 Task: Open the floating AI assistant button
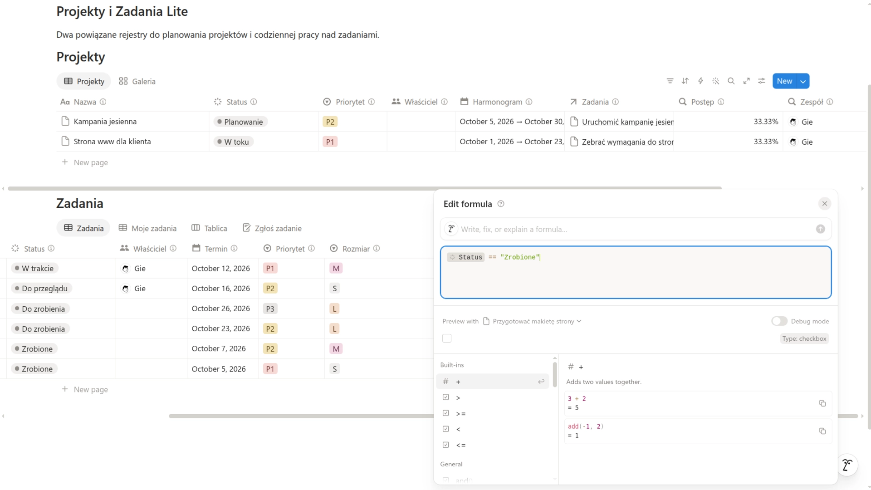[x=847, y=465]
